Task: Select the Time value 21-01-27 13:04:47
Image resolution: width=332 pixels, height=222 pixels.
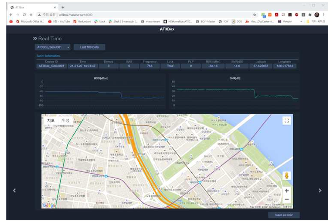Action: click(x=83, y=66)
